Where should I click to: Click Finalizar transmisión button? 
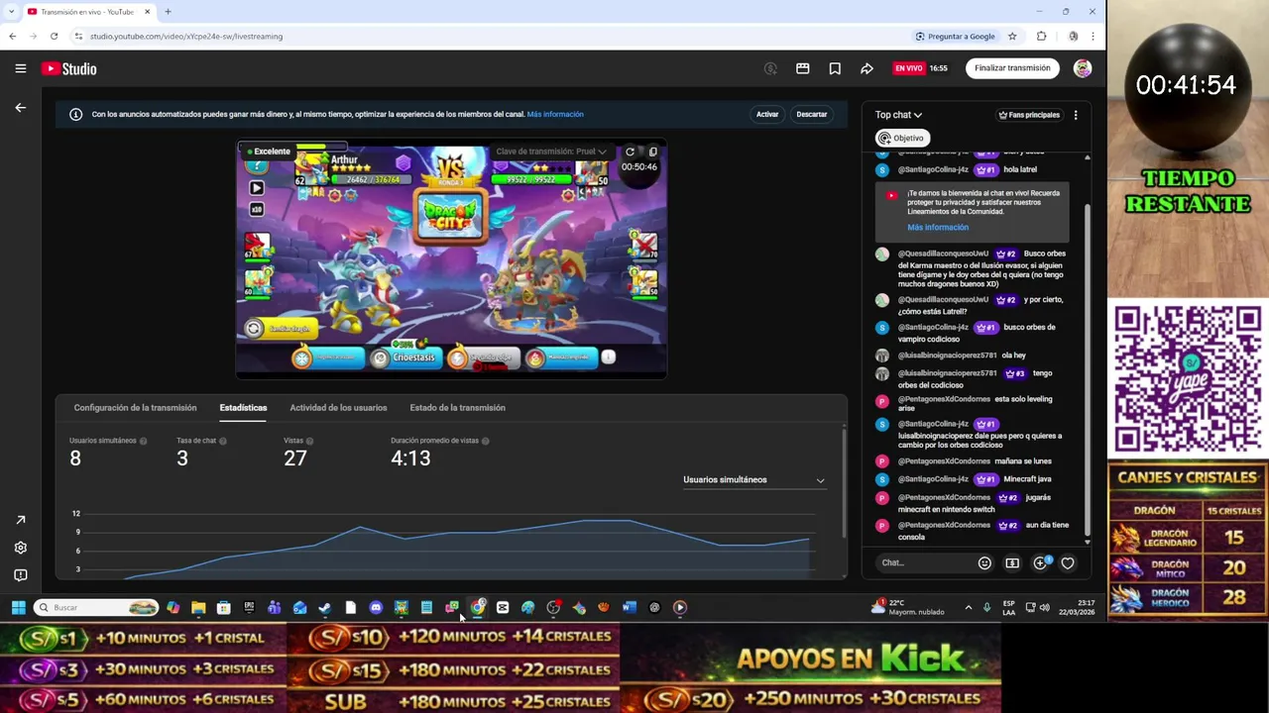1012,68
